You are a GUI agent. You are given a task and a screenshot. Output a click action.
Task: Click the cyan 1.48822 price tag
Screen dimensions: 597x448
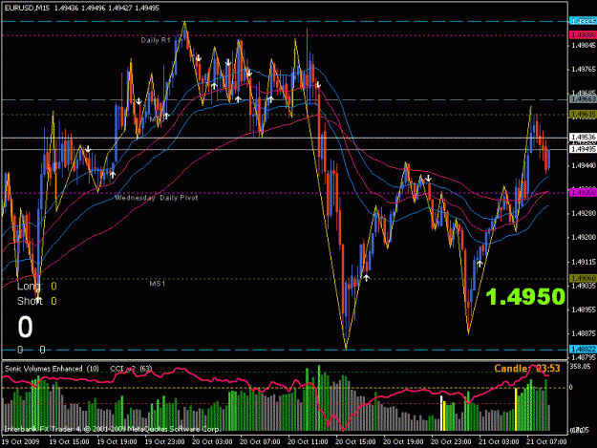[x=583, y=349]
